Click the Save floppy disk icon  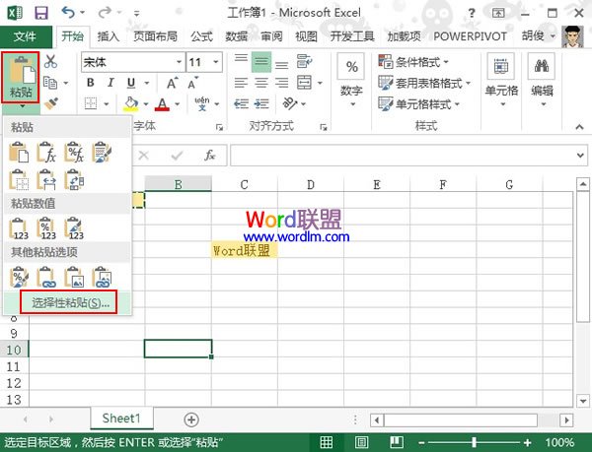pos(41,13)
